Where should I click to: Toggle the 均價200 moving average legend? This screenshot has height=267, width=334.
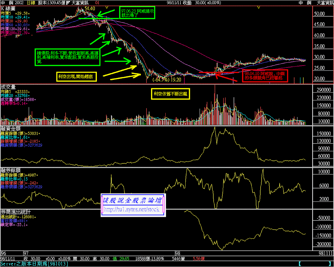pyautogui.click(x=15, y=33)
